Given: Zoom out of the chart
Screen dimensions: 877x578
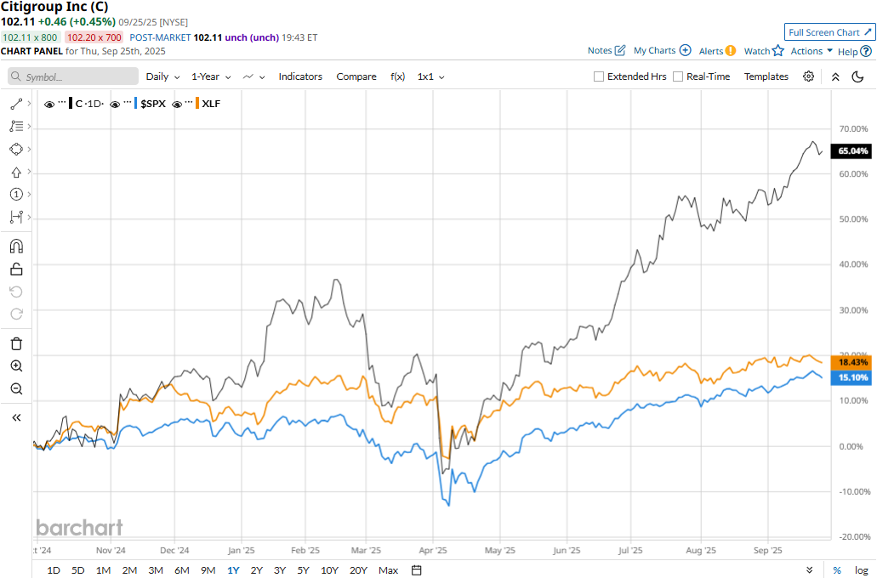Looking at the screenshot, I should pyautogui.click(x=16, y=389).
